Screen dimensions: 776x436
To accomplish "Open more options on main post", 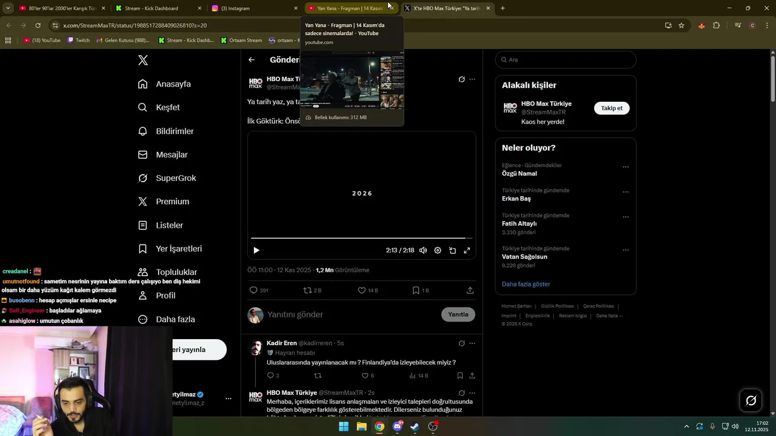I will (472, 79).
